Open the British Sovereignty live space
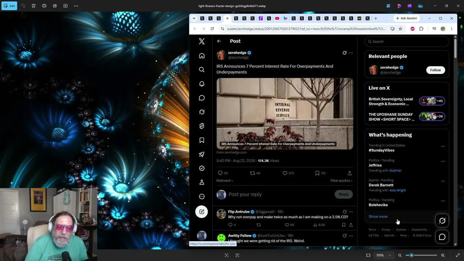This screenshot has width=464, height=261. (x=407, y=101)
